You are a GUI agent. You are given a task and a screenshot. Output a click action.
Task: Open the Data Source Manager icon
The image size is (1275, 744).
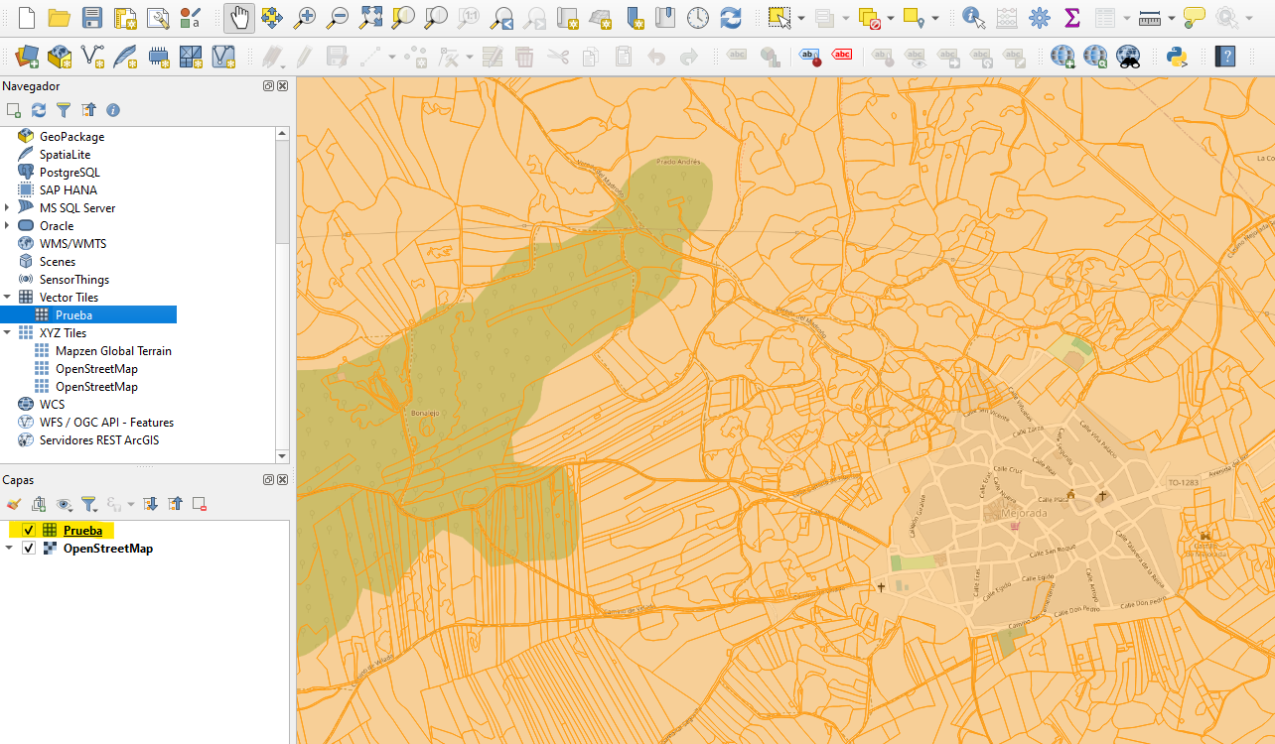[27, 57]
